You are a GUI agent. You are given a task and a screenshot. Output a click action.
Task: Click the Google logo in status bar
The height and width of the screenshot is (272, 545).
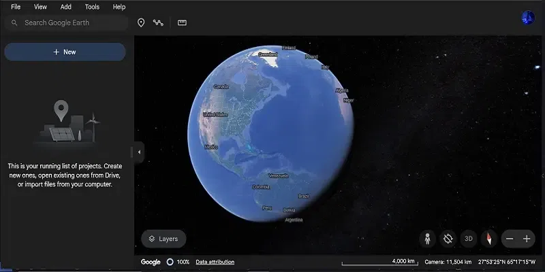(x=151, y=262)
